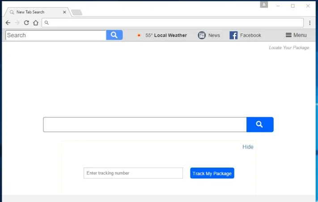Open the News link
The height and width of the screenshot is (202, 318).
point(214,35)
